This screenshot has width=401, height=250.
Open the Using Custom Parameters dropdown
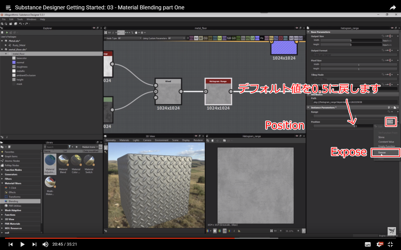pos(176,38)
